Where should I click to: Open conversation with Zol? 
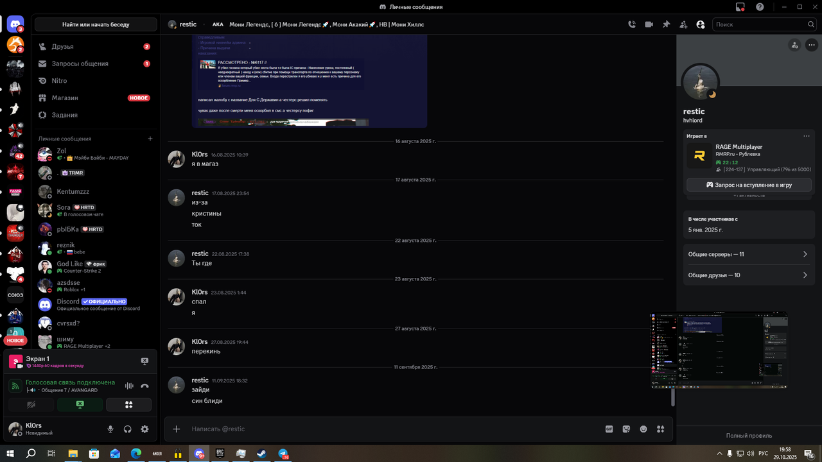click(x=96, y=154)
